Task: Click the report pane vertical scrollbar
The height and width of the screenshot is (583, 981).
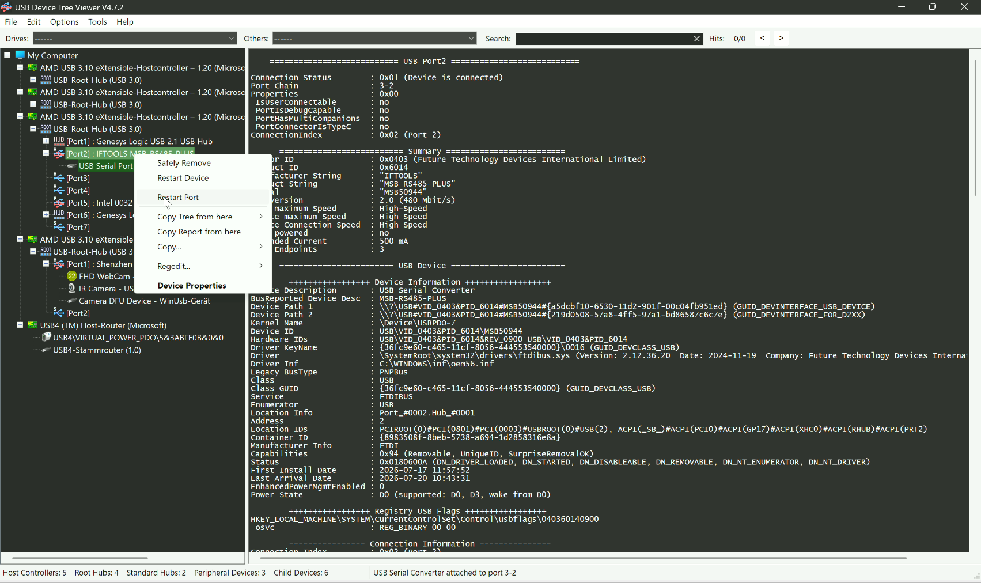Action: coord(975,128)
